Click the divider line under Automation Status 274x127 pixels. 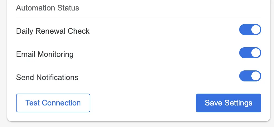139,17
